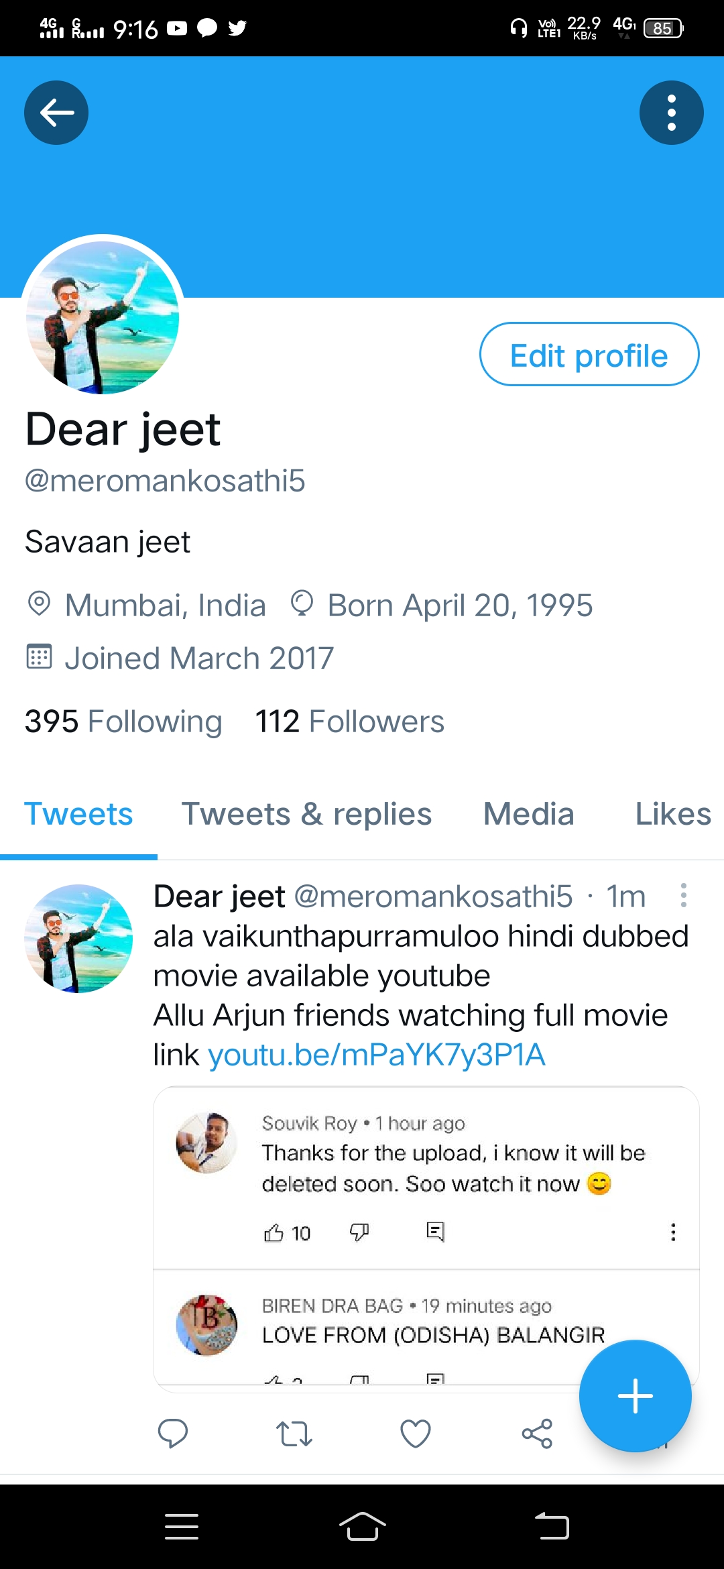Open the tweet's three-dot options menu
The height and width of the screenshot is (1569, 724).
click(683, 895)
